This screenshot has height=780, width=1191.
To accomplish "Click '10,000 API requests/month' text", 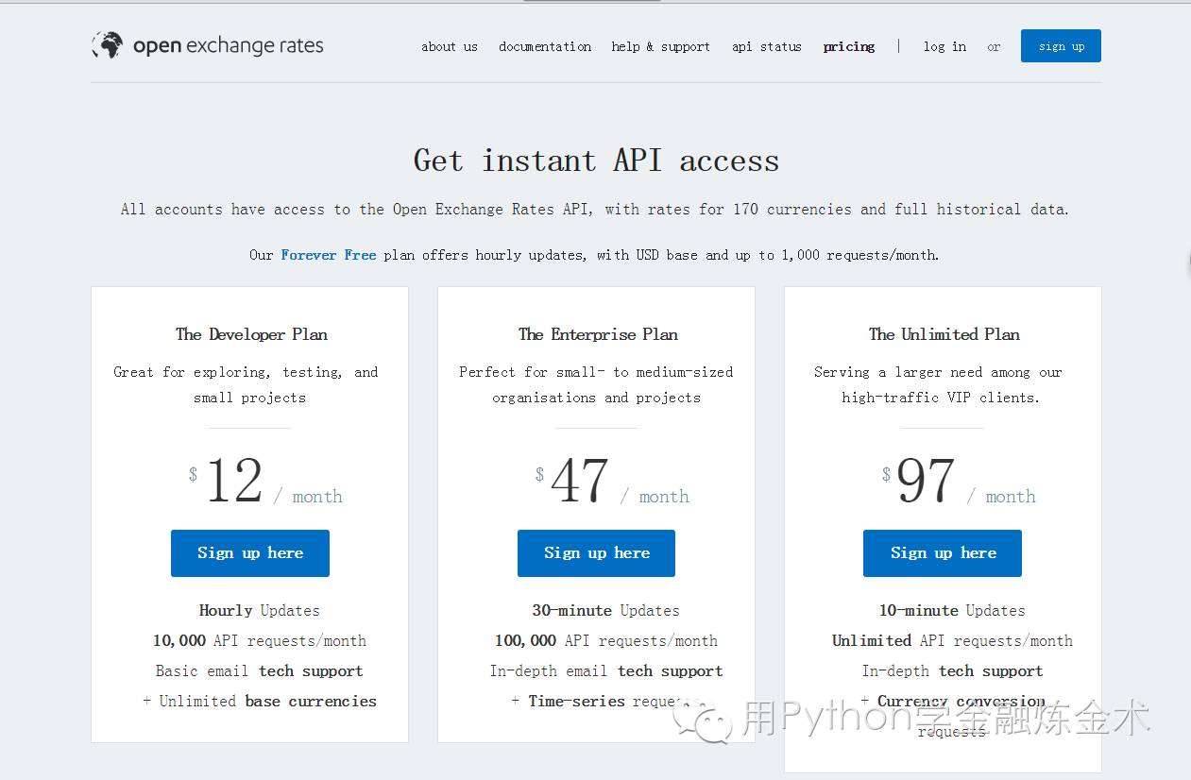I will pyautogui.click(x=260, y=641).
